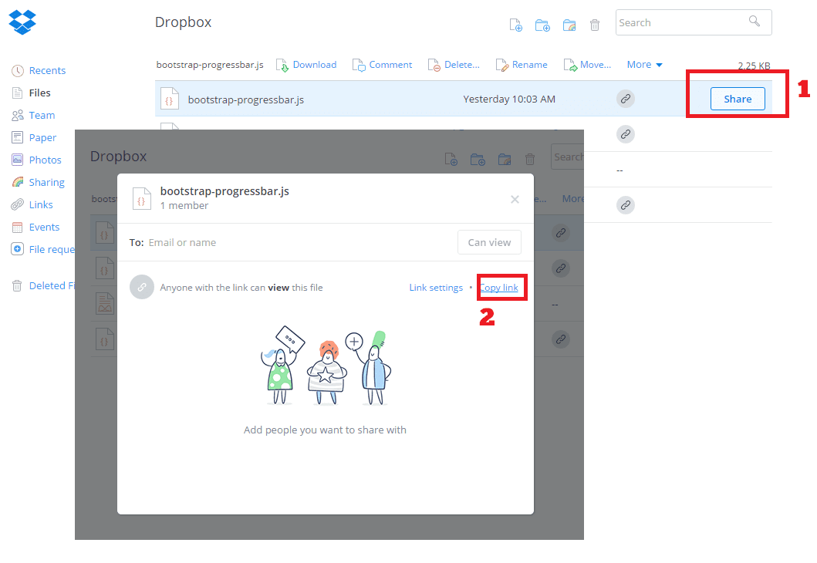Click the Share button for bootstrap-progressbar.js
817x563 pixels.
[x=737, y=99]
